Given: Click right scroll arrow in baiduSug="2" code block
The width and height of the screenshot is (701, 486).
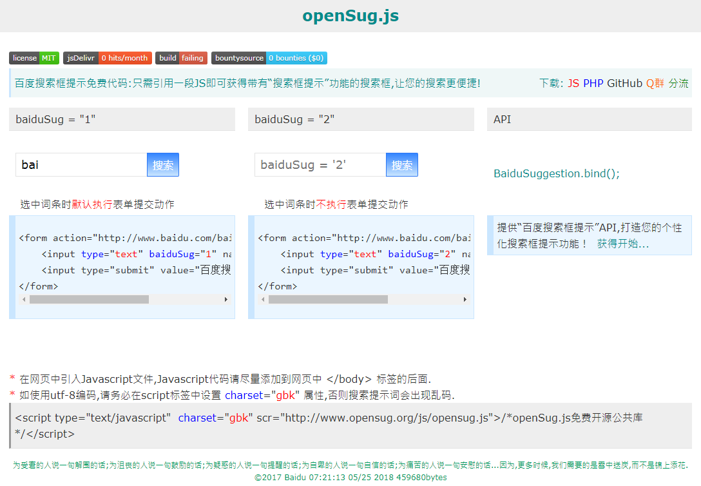Looking at the screenshot, I should tap(465, 300).
